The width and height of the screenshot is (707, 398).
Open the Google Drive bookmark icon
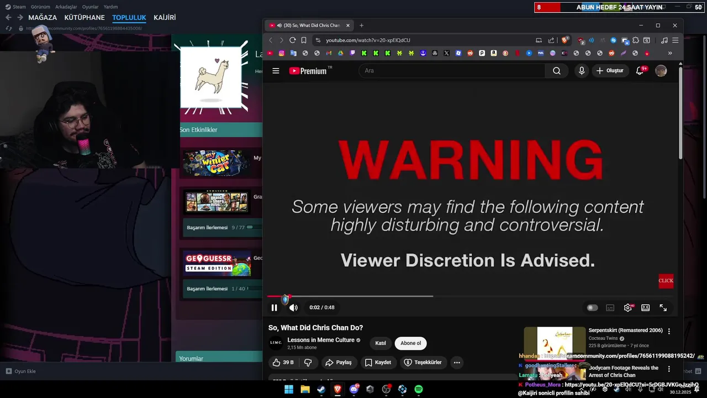(x=340, y=53)
